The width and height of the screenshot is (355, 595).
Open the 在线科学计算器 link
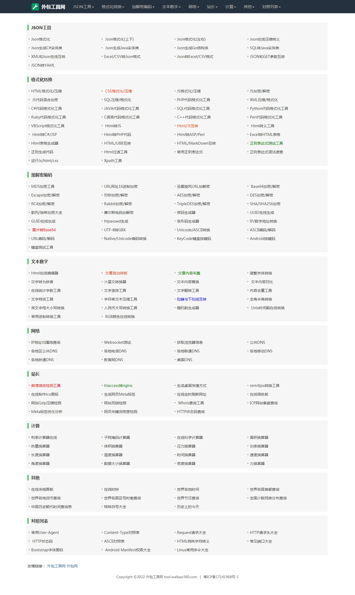click(x=190, y=437)
